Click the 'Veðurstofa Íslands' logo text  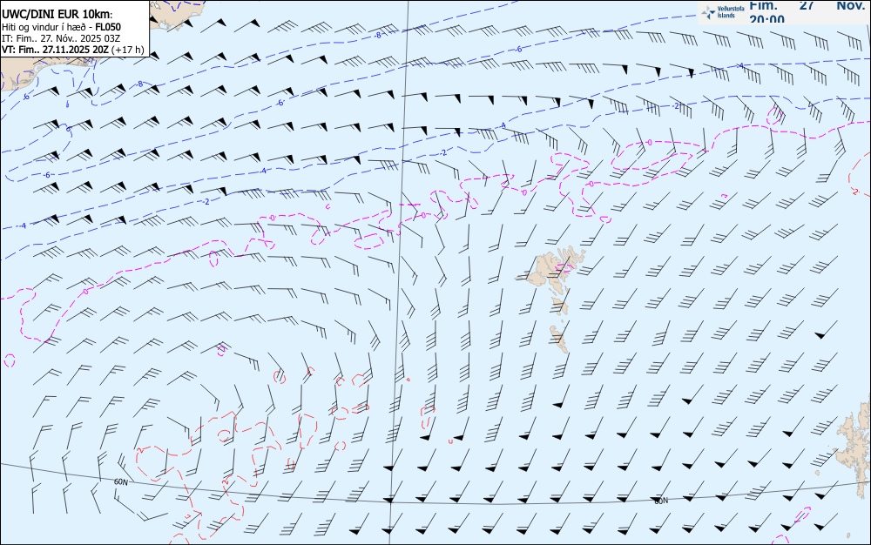coord(731,12)
